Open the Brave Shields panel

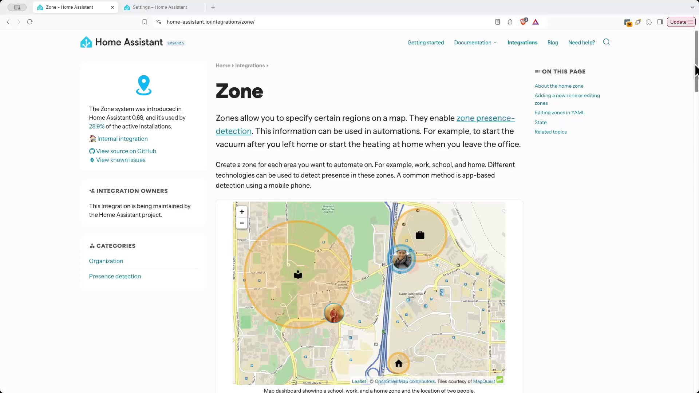[x=524, y=22]
